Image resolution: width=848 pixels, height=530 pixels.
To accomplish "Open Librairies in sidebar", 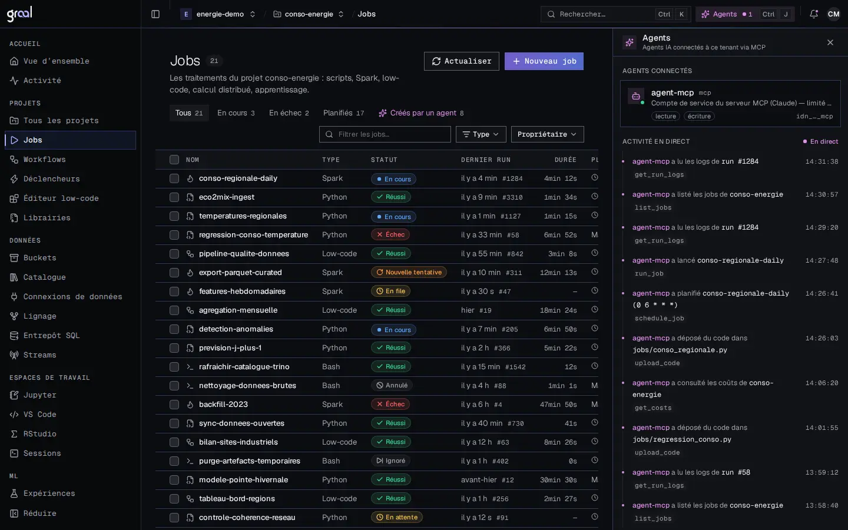I will (70, 218).
